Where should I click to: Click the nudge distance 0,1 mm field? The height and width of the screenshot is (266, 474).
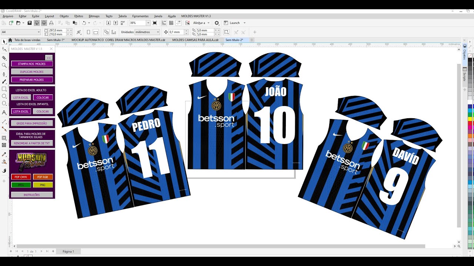point(176,32)
